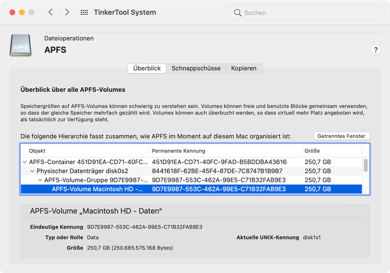Click the yellow minimize window button
This screenshot has height=273, width=390.
[x=22, y=12]
